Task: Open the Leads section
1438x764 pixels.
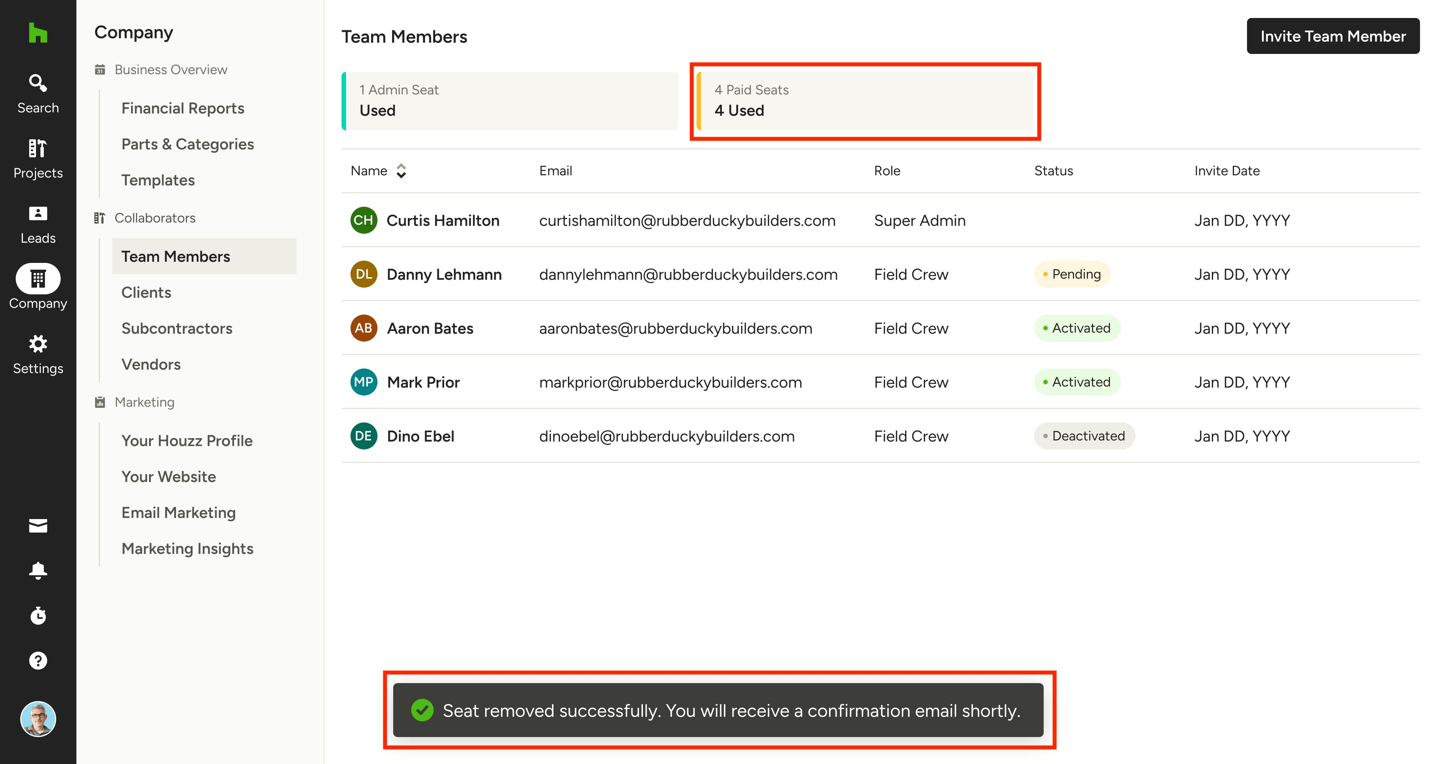Action: tap(38, 224)
